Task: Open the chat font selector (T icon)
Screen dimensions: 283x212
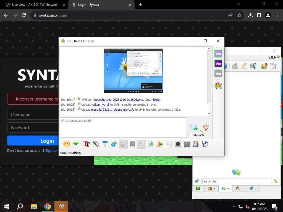Action: 87,144
